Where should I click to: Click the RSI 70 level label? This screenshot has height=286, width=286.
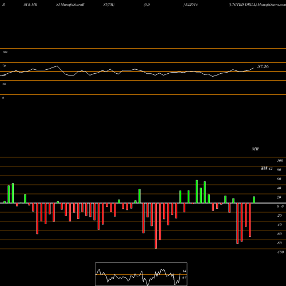pos(4,66)
